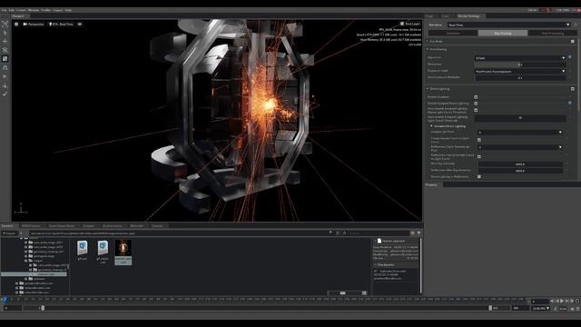Activate the Move tool
The width and height of the screenshot is (581, 327).
(5, 41)
